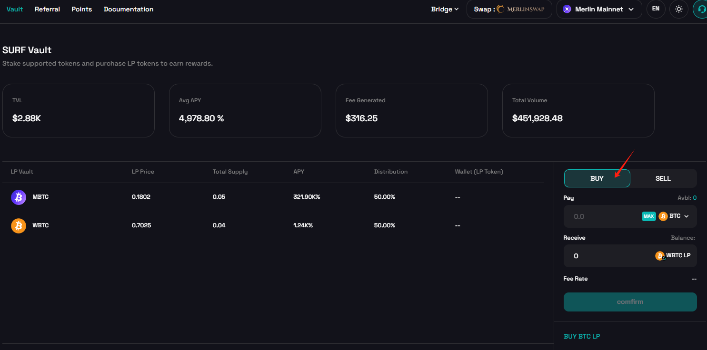
Task: Click the light/dark theme sun icon
Action: coord(679,9)
